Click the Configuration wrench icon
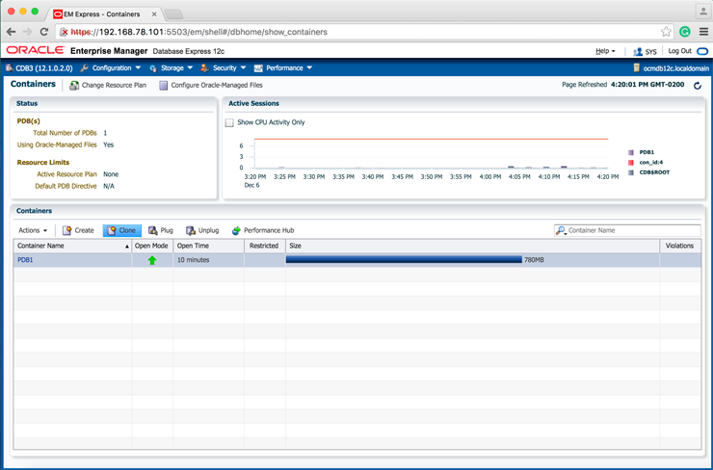Screen dimensions: 713x470 84,67
